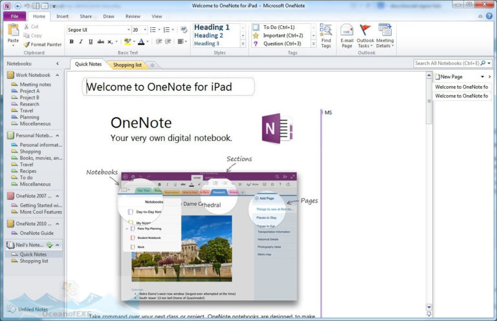Click the Back arrow in quick access toolbar
This screenshot has width=497, height=321.
pos(17,6)
